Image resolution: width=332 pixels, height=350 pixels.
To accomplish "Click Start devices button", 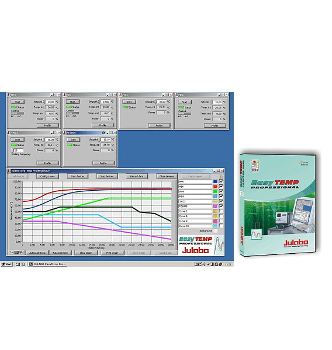I will [77, 176].
